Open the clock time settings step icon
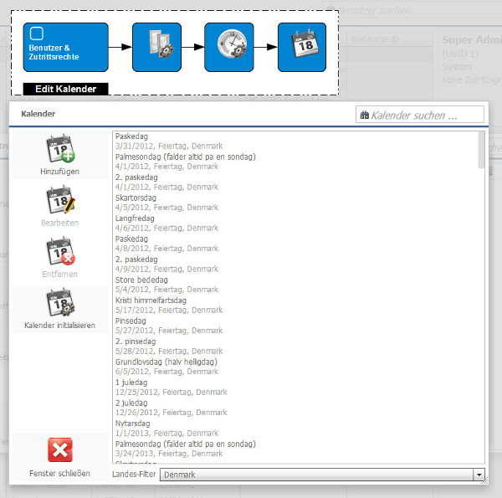The image size is (502, 498). coord(228,48)
